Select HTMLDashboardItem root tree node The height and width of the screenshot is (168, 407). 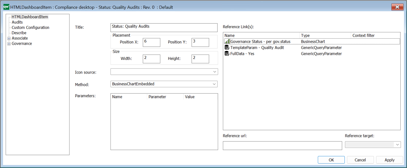pyautogui.click(x=30, y=17)
